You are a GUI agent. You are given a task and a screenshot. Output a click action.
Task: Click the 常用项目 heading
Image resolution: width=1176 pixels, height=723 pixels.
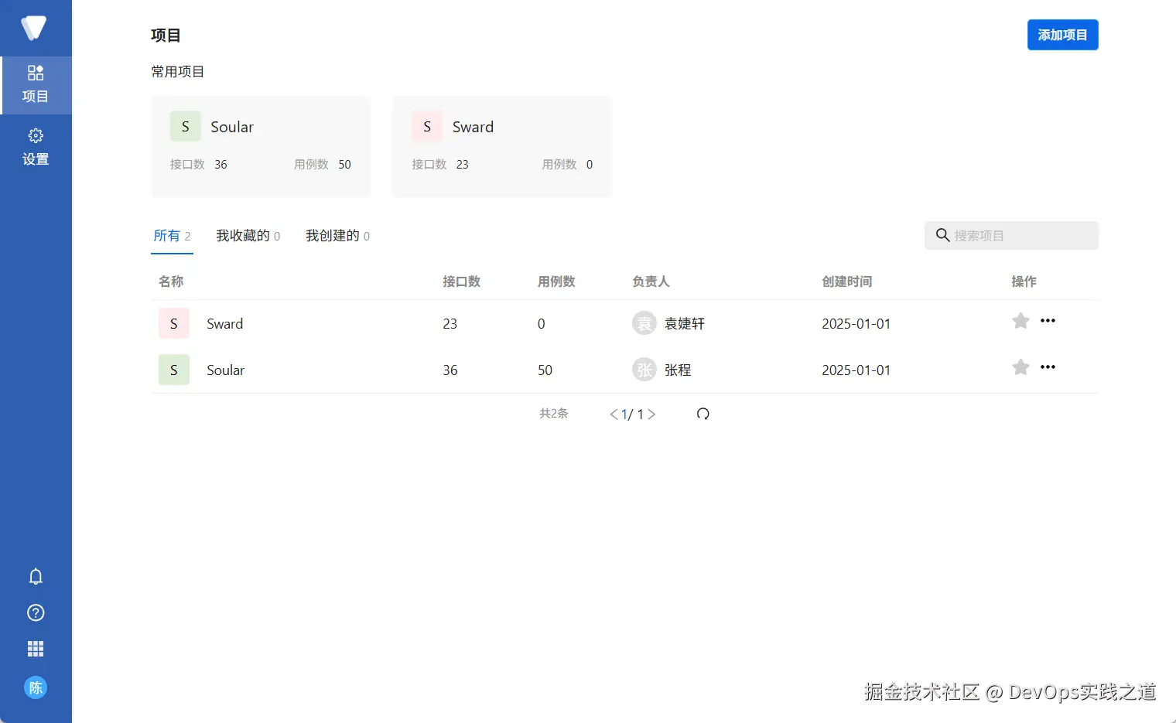point(178,71)
